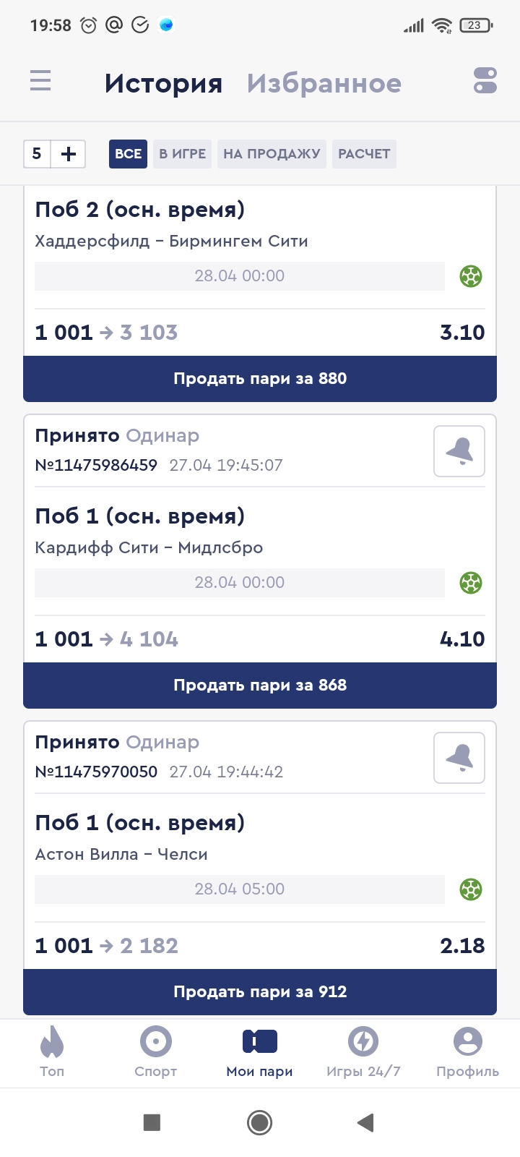520x1157 pixels.
Task: Open the Профиль page
Action: [467, 1052]
